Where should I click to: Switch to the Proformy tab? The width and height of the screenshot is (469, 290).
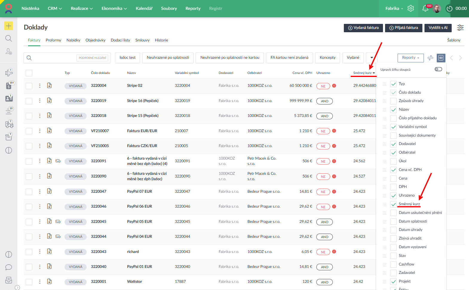(53, 40)
